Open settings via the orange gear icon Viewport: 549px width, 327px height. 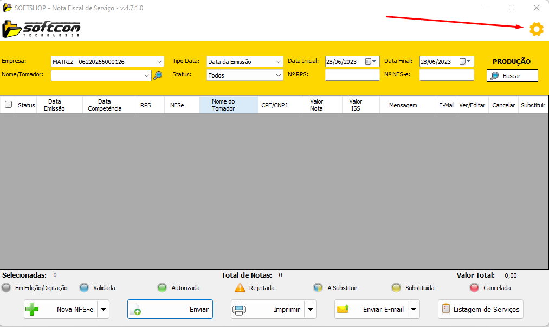coord(536,30)
